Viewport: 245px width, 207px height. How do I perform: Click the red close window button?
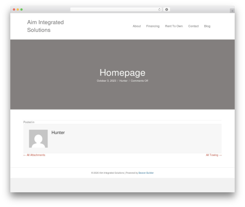14,9
